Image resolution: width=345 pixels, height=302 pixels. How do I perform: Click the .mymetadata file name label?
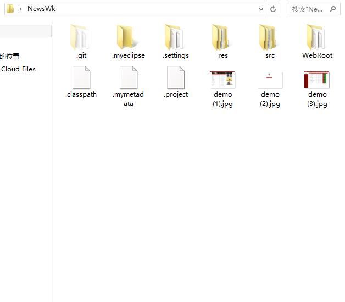[128, 99]
